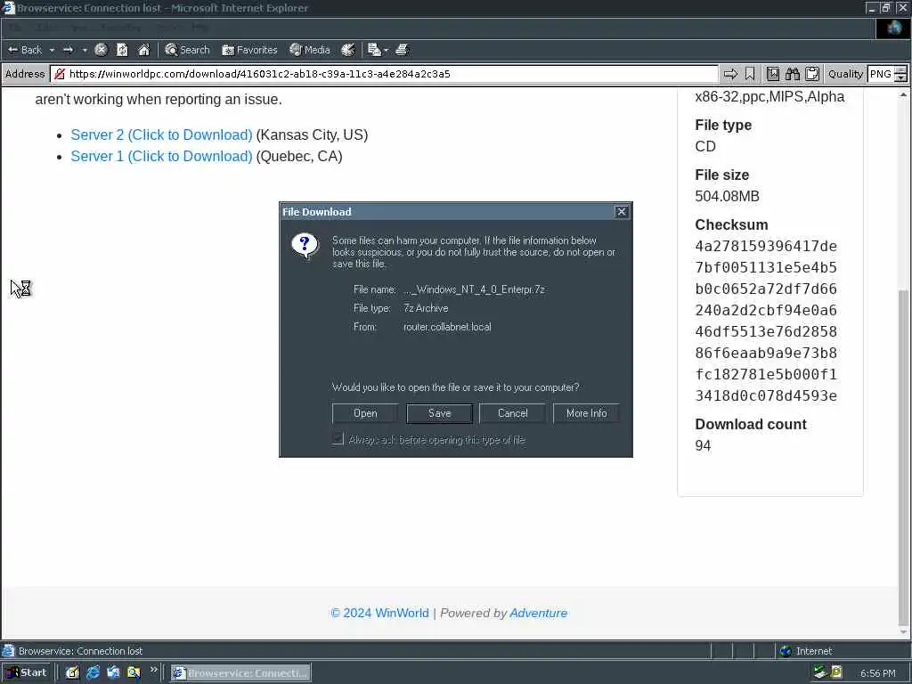Screen dimensions: 912x684
Task: Click the checksum line 4a278159396417de
Action: point(766,247)
